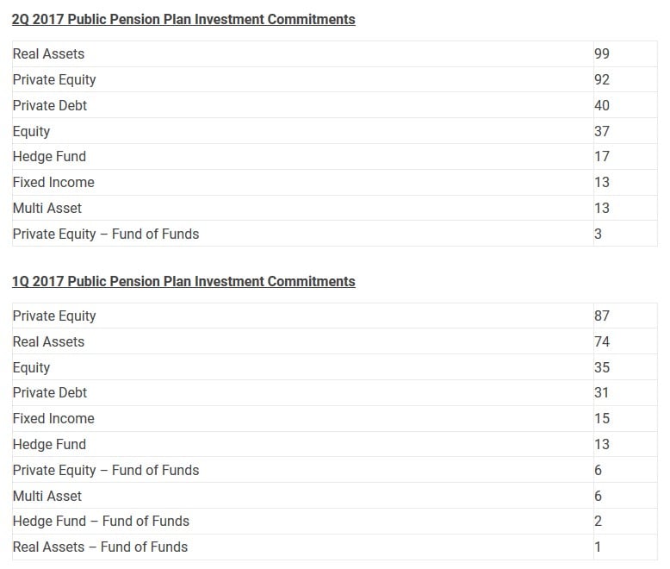Click the Real Assets – Fund of Funds label
The width and height of the screenshot is (670, 569).
click(x=100, y=547)
